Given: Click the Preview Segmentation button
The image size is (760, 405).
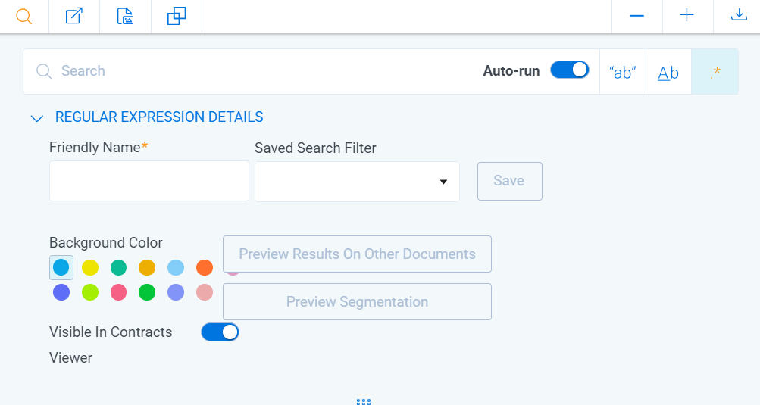Looking at the screenshot, I should coord(357,301).
